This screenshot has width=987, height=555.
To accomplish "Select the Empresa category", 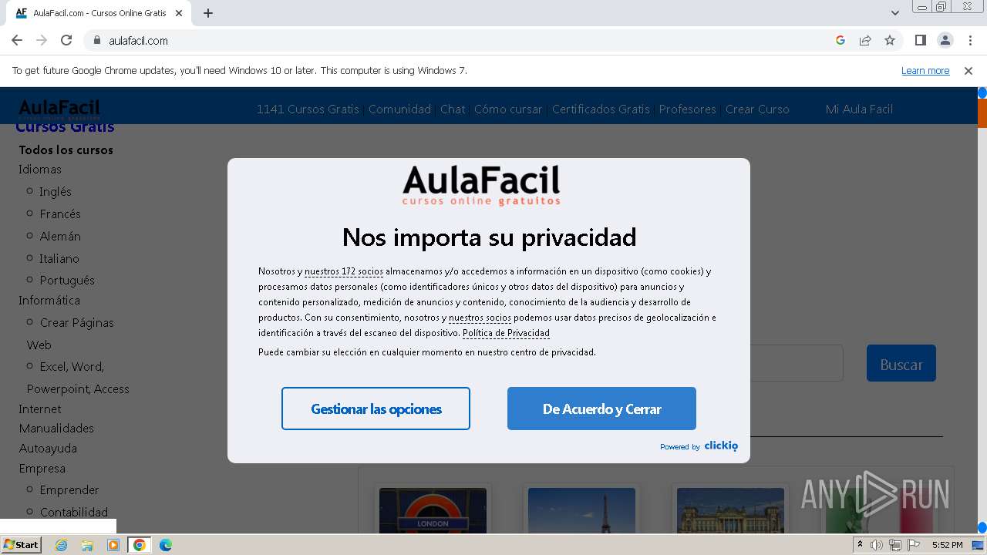I will (x=42, y=468).
